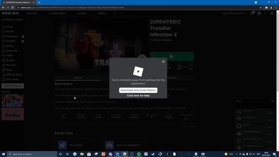Open a new browser tab

tap(39, 3)
